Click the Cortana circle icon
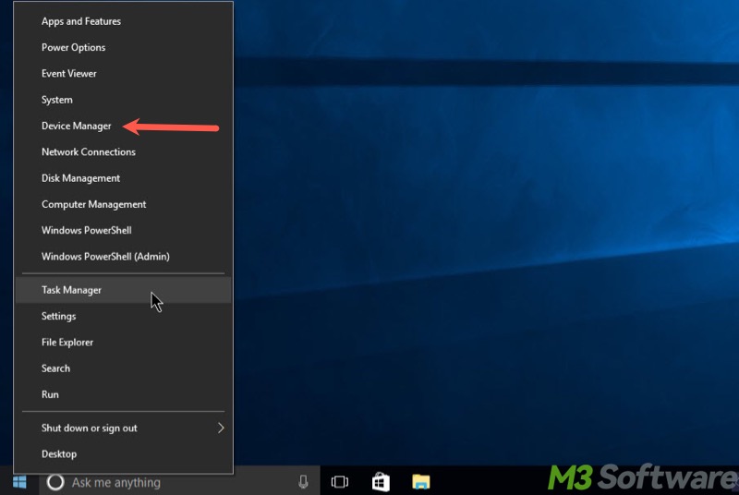 [x=55, y=482]
